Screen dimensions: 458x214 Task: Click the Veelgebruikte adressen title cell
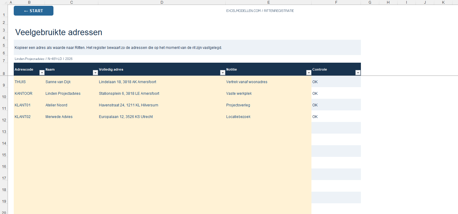point(59,32)
